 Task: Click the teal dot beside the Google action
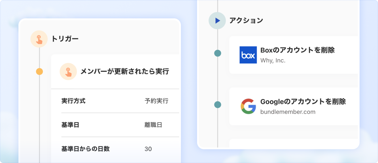click(x=218, y=105)
